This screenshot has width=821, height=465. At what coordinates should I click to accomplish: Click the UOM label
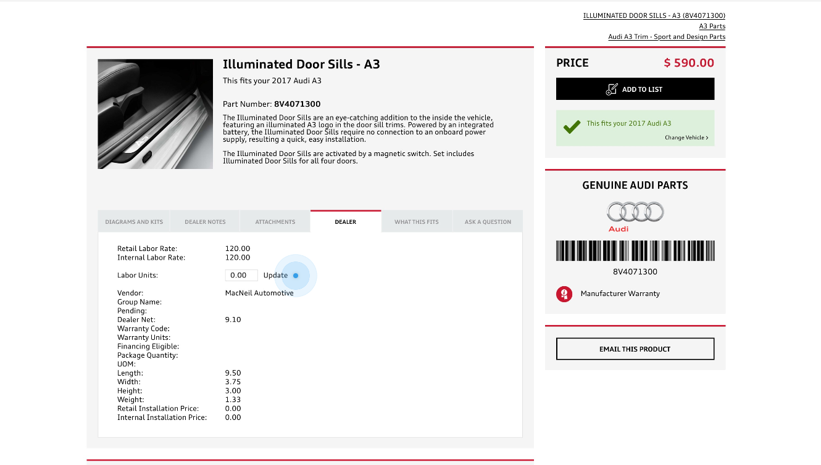(127, 364)
